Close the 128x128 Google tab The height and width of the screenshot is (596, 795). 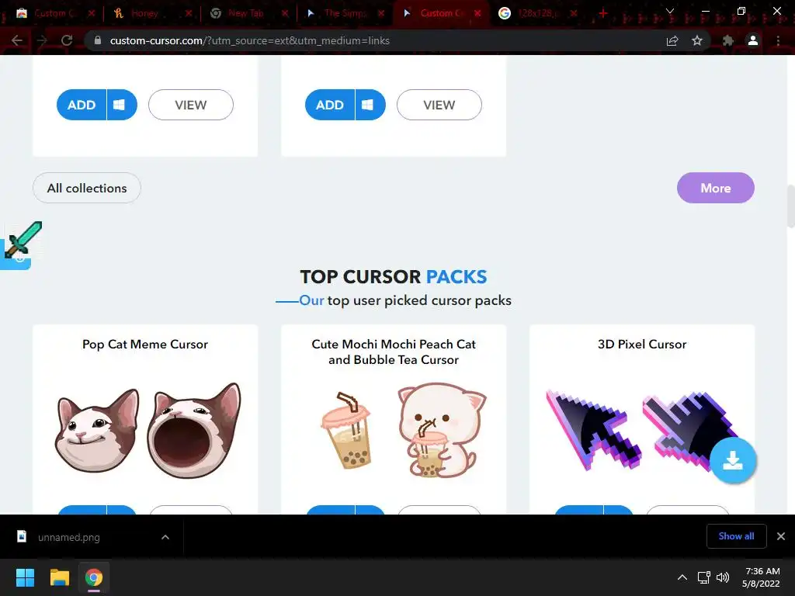click(x=574, y=13)
